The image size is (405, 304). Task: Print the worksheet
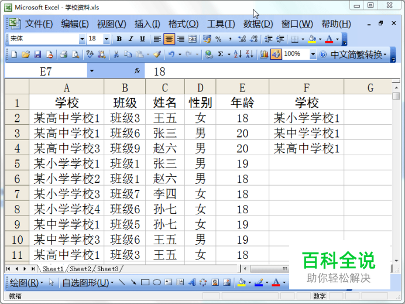[x=64, y=54]
